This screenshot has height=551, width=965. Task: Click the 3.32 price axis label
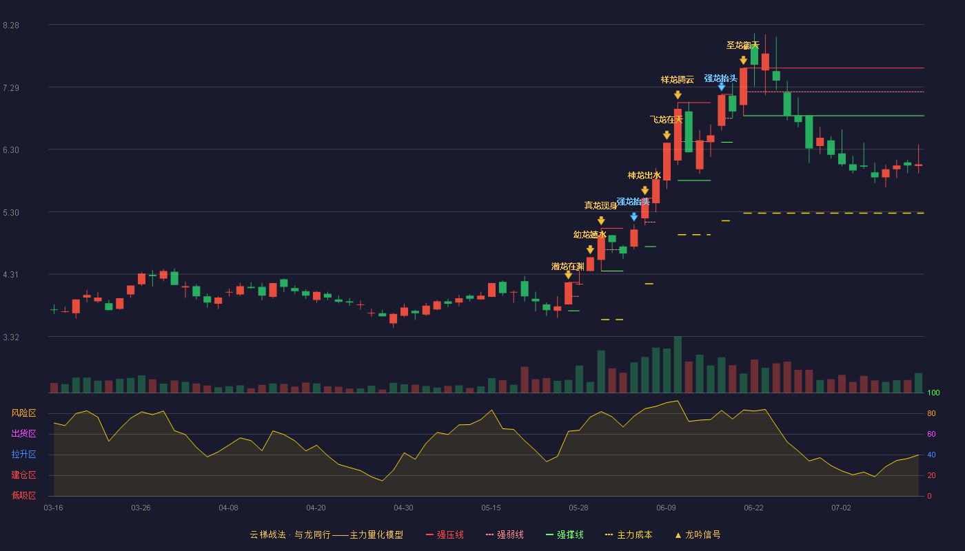click(x=11, y=337)
